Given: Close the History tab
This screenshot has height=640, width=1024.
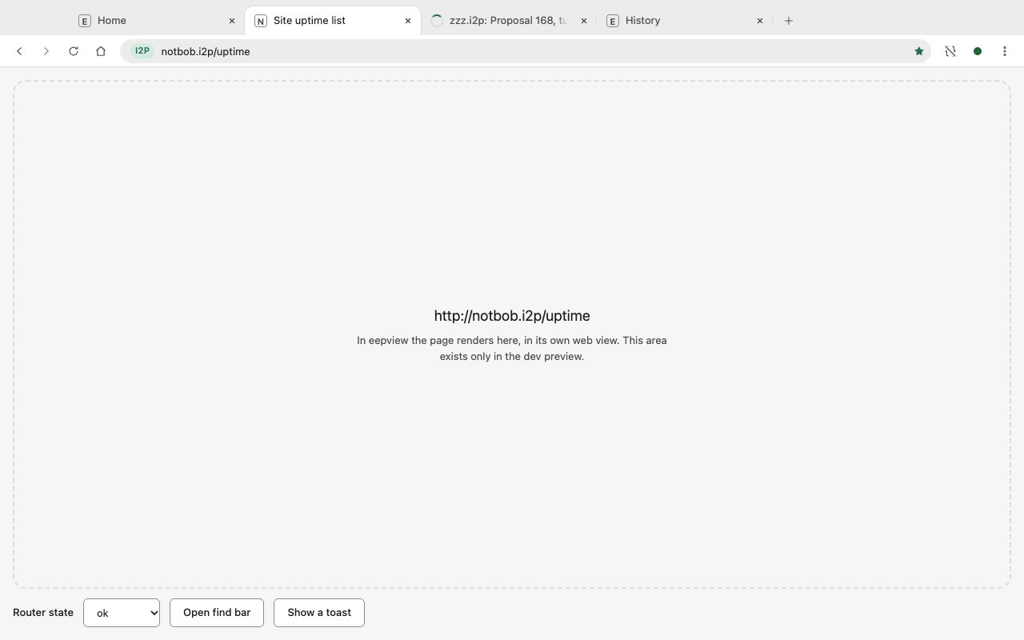Looking at the screenshot, I should 760,21.
